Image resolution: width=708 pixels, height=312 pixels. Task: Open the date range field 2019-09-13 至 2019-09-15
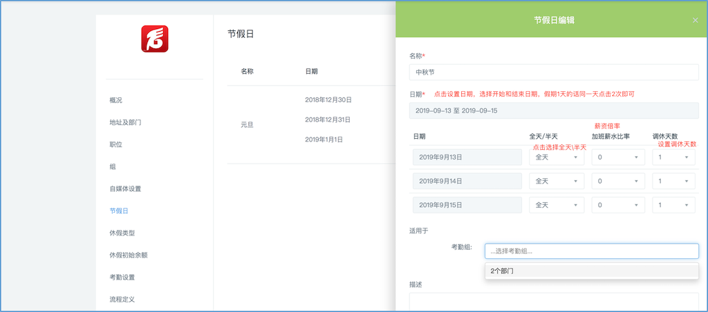point(554,110)
